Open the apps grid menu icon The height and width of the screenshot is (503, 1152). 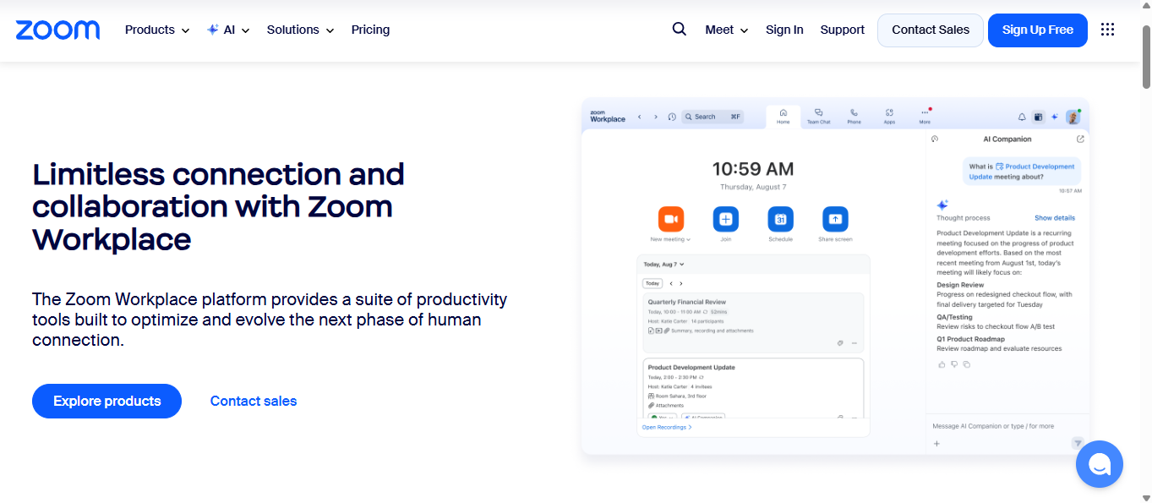(1107, 30)
